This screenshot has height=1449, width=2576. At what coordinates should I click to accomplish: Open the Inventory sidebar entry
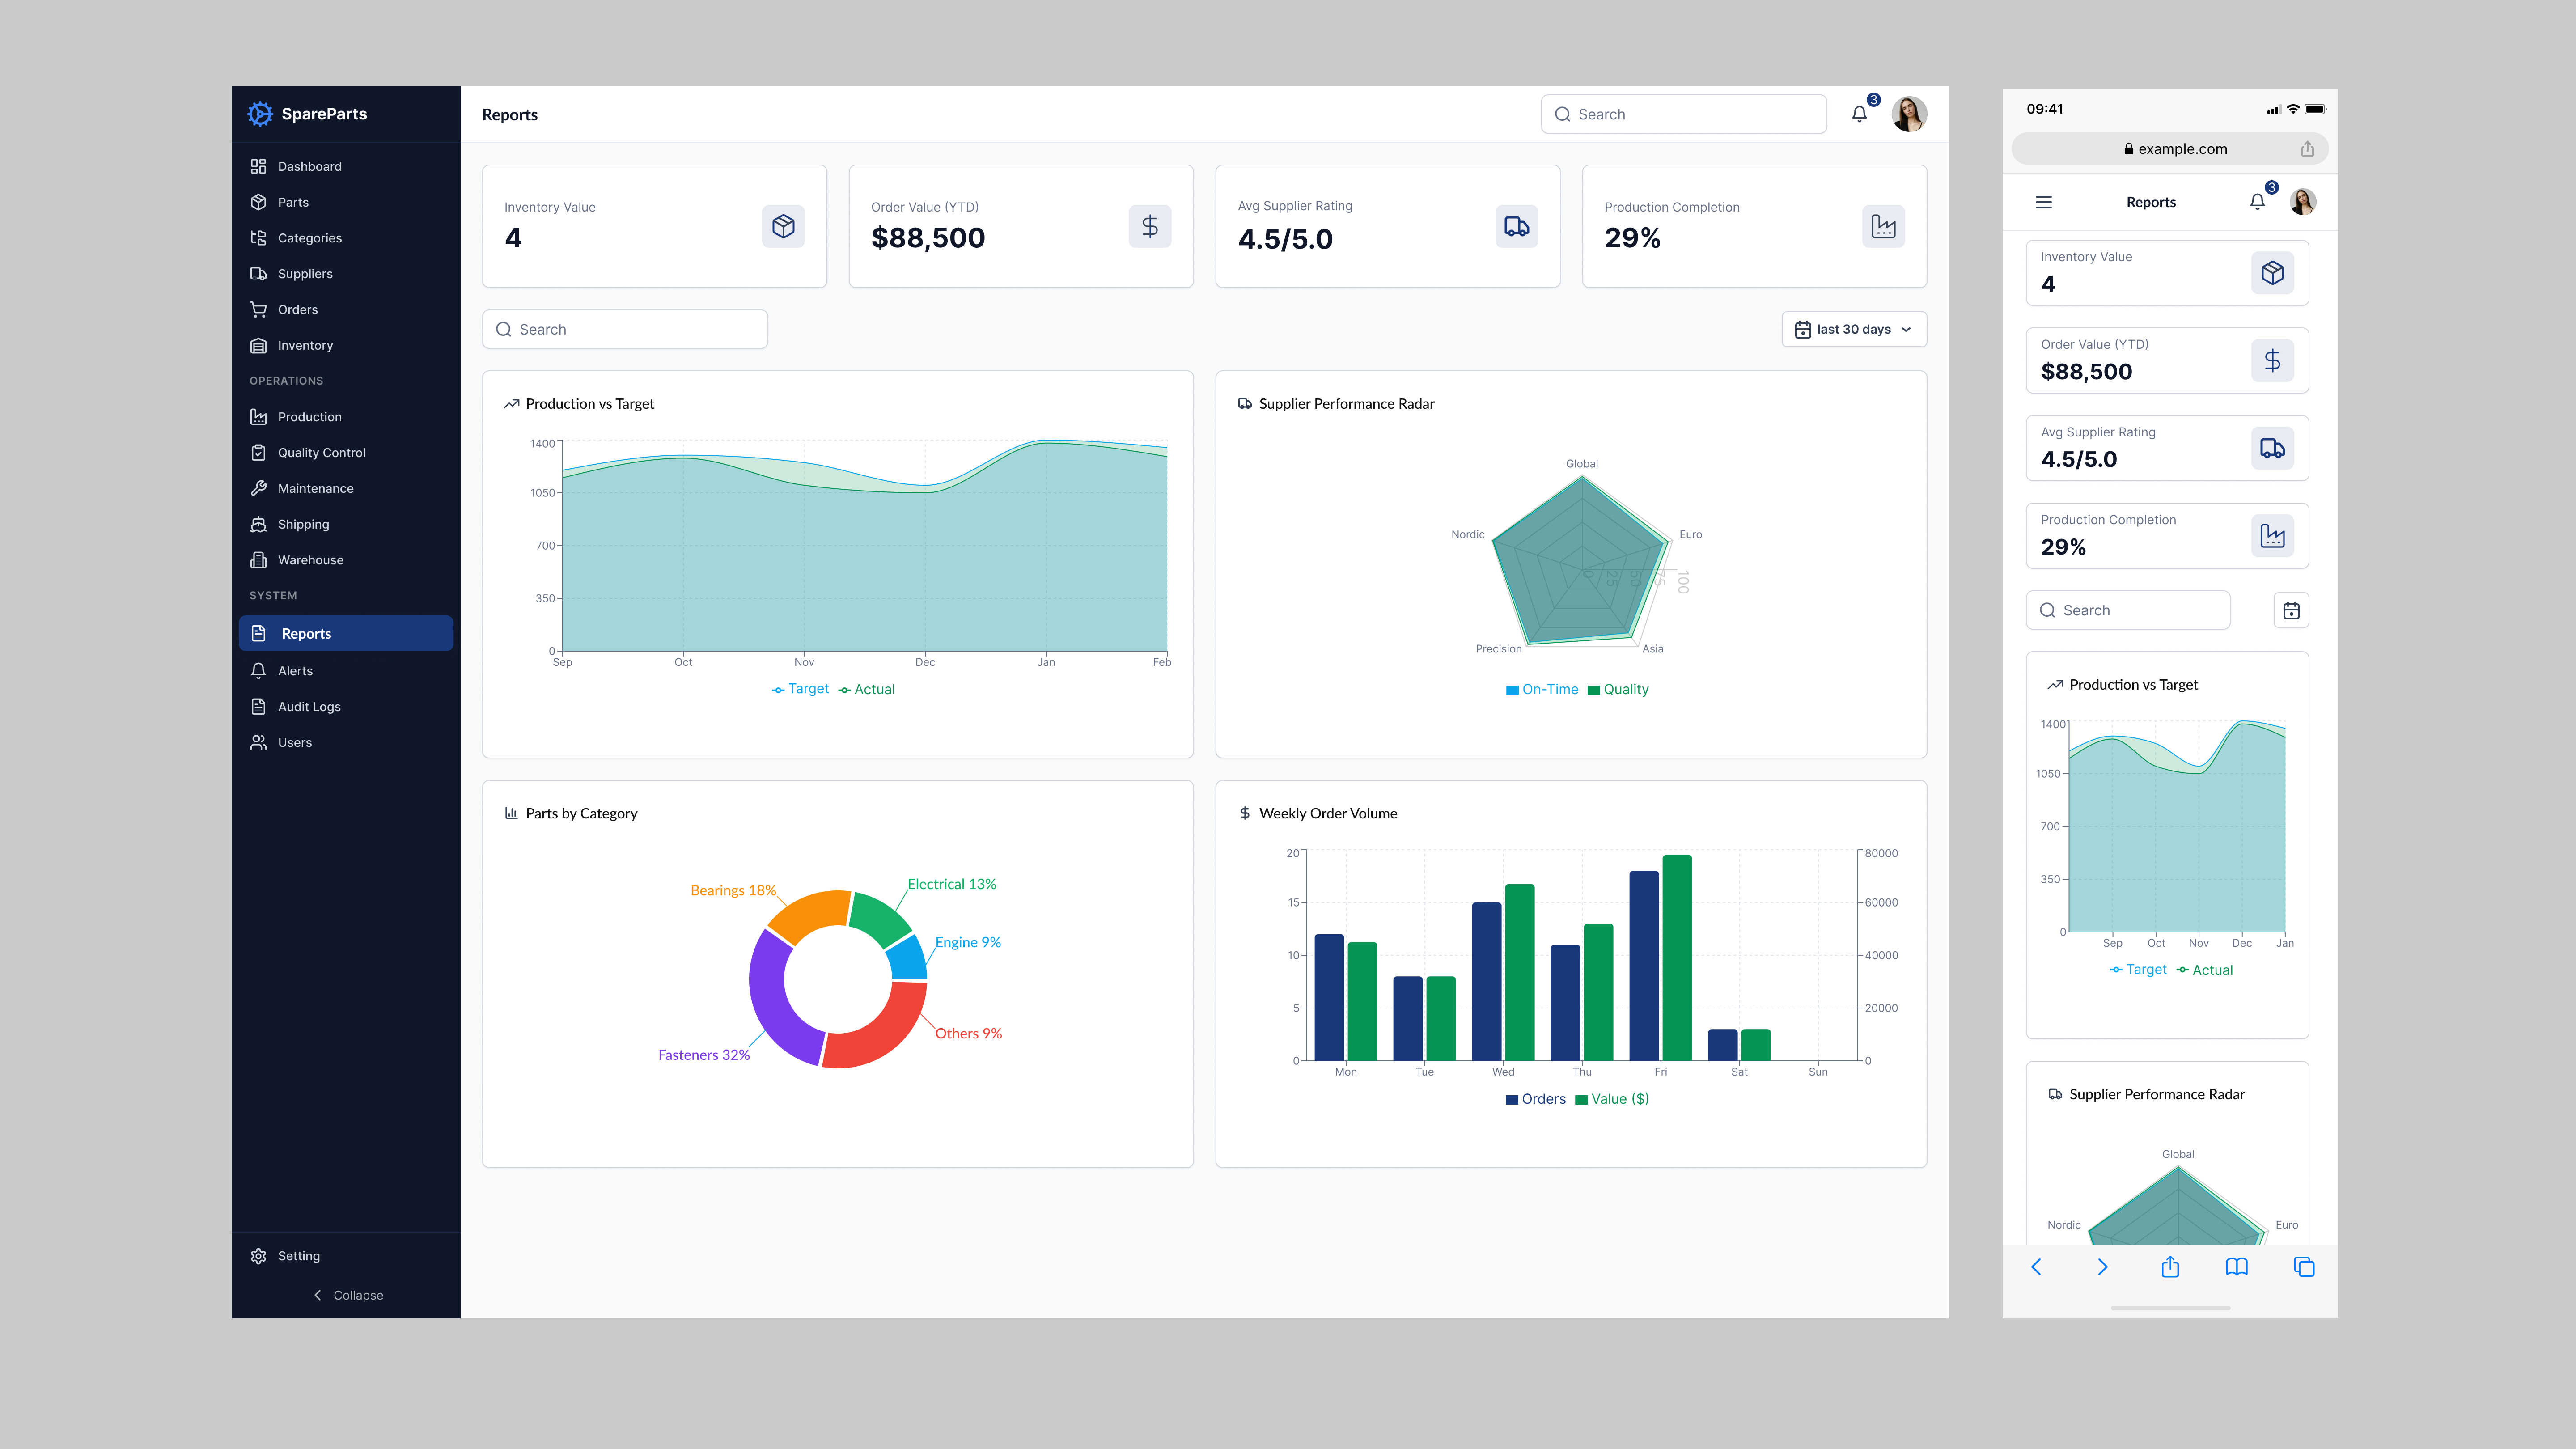[346, 345]
